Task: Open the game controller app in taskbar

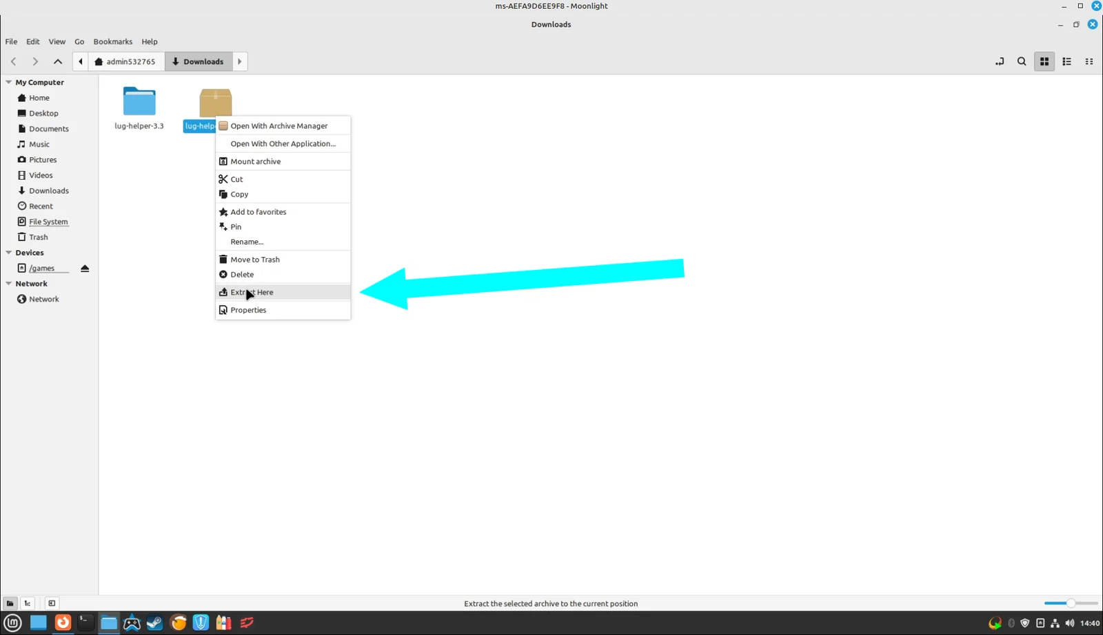Action: coord(132,623)
